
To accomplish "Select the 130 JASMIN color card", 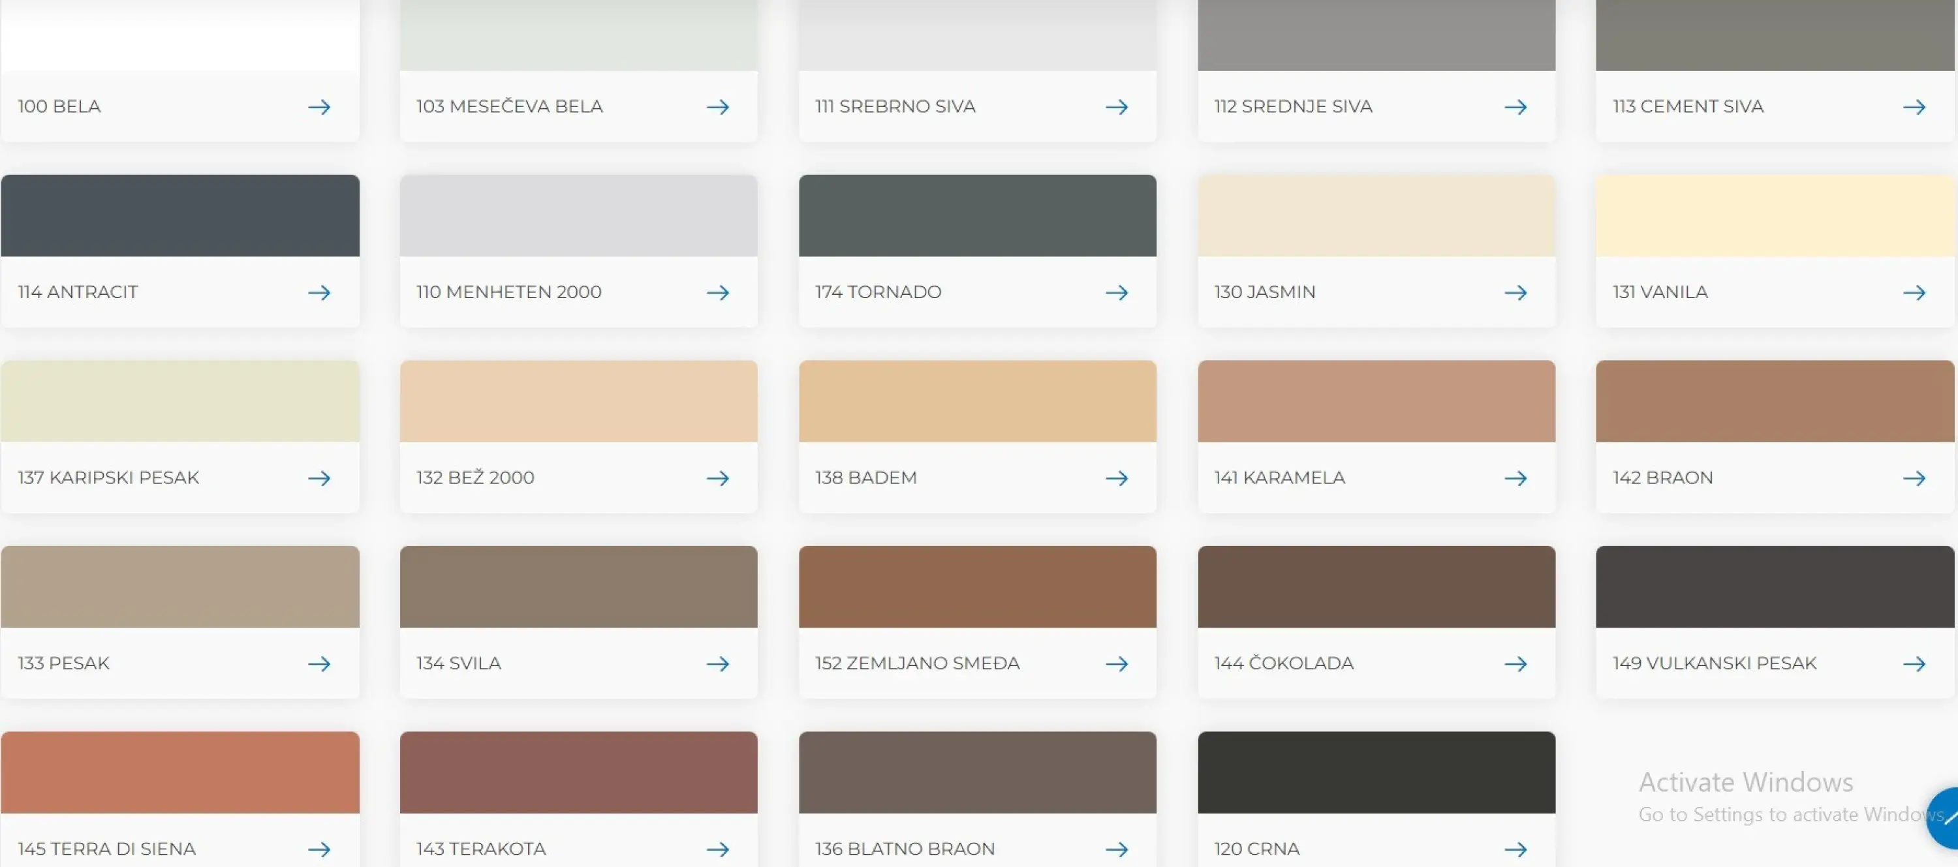I will coord(1376,251).
